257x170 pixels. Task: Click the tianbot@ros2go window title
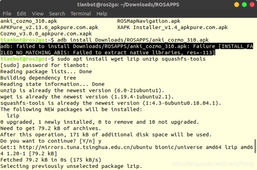coord(128,5)
